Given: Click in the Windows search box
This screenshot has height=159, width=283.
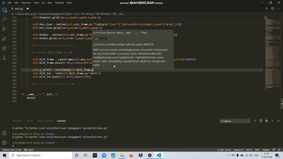Looking at the screenshot, I should click(41, 155).
